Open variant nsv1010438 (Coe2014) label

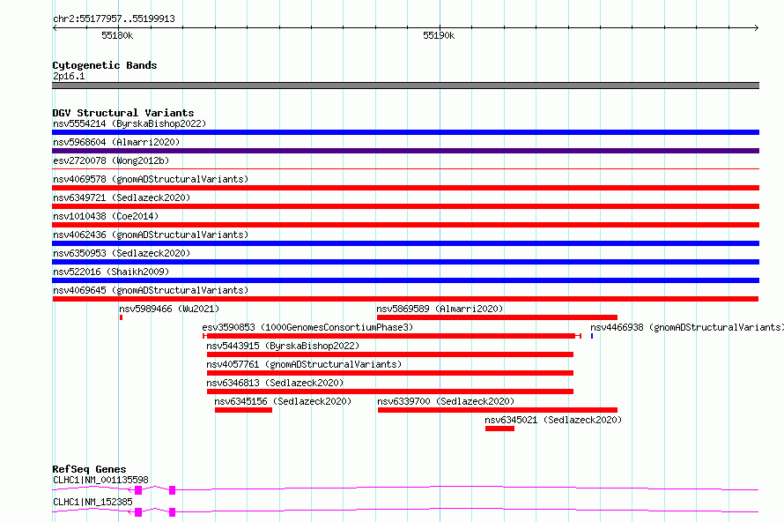(106, 216)
